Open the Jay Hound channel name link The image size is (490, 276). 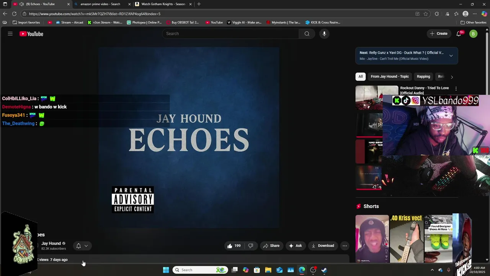51,243
